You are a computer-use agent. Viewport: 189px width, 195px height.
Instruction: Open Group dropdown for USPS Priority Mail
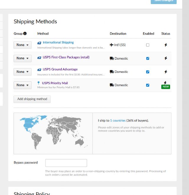coord(22,85)
